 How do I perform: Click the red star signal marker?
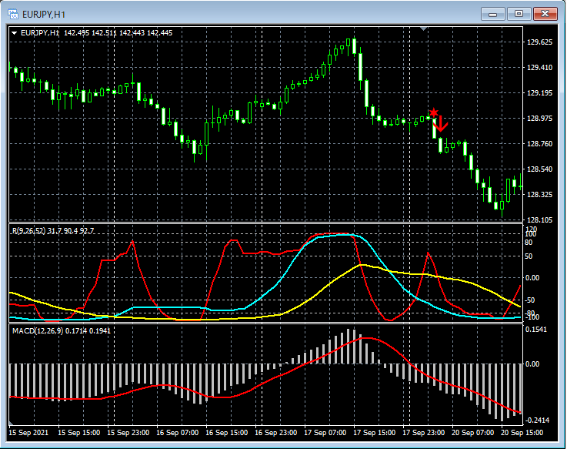434,113
